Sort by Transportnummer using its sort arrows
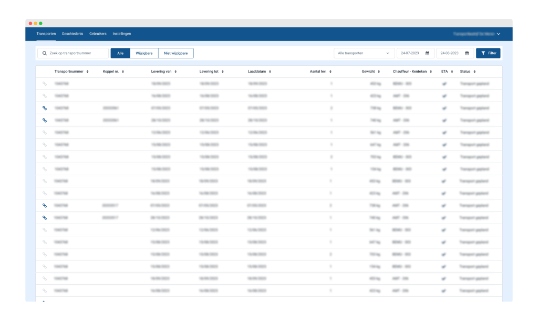538x321 pixels. pyautogui.click(x=88, y=72)
